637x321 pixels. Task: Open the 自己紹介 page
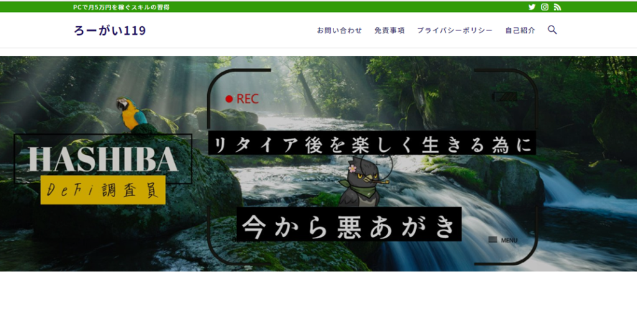(520, 30)
